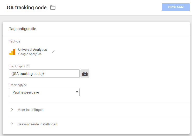Viewport: 192px width, 136px height.
Task: Click the OPSLAAN save button
Action: tap(176, 7)
